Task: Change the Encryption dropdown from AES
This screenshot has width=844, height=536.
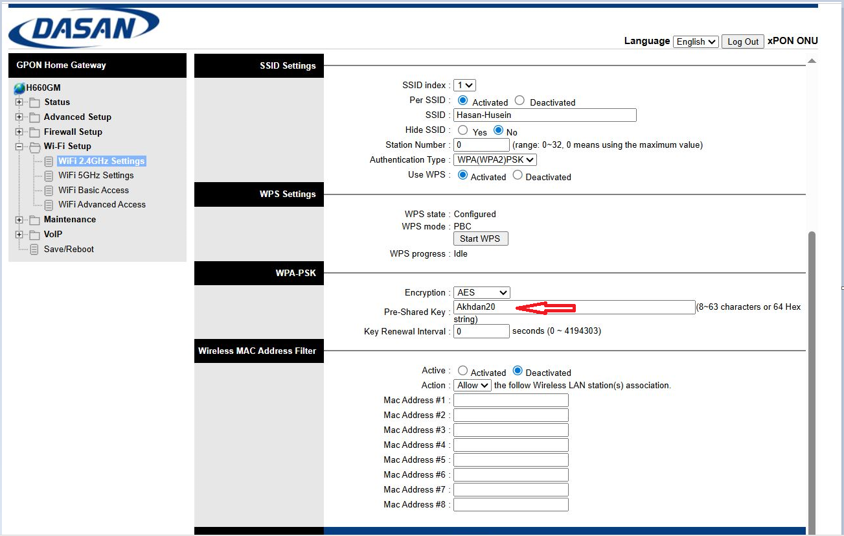Action: [481, 292]
